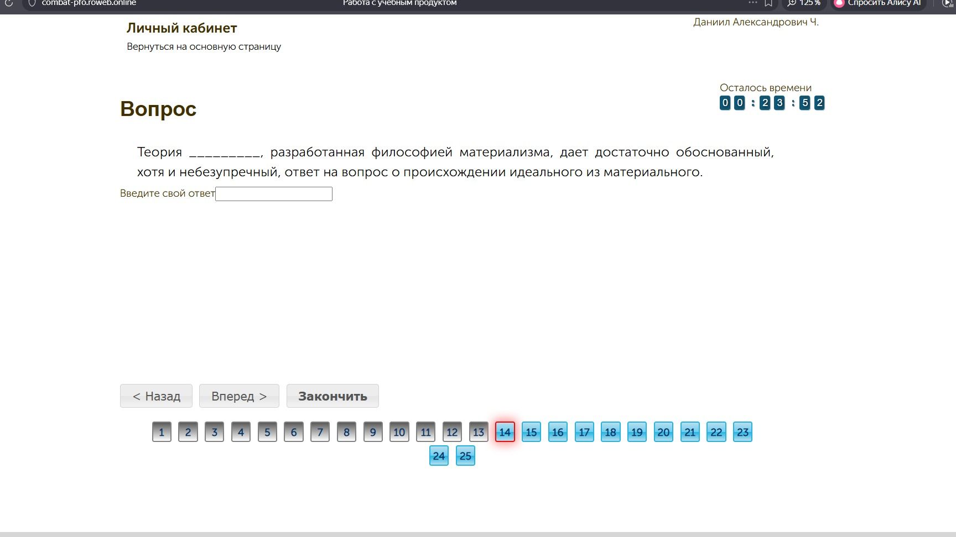Click the Назад button

coord(156,396)
